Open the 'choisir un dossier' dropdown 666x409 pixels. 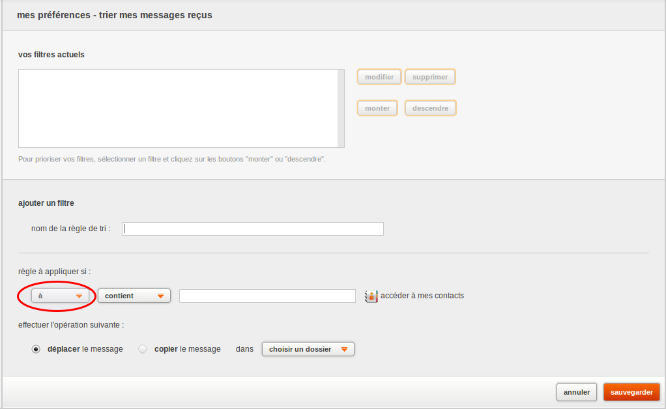point(308,349)
